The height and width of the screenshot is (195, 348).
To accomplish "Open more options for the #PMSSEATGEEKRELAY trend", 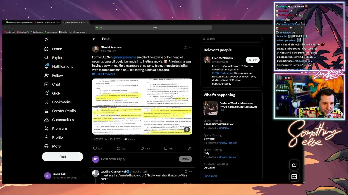I will click(x=258, y=121).
